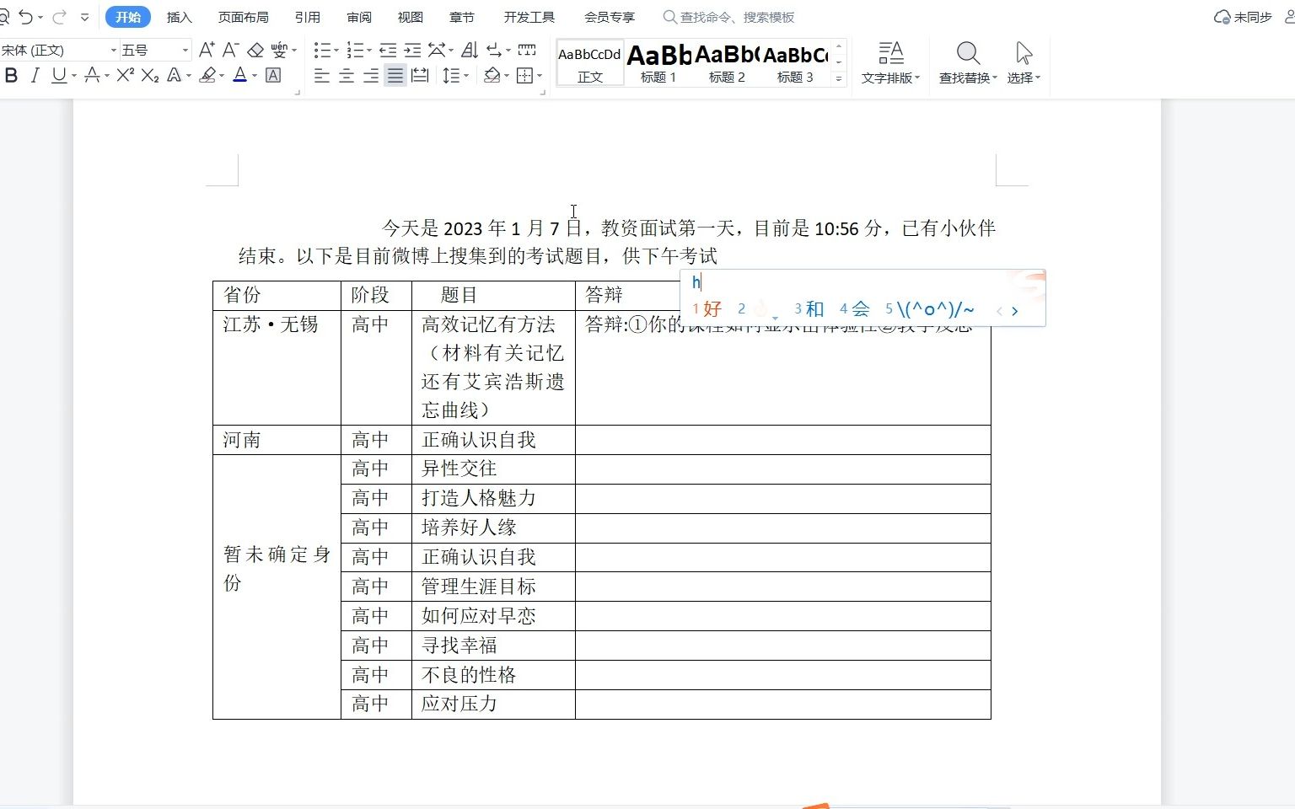Screen dimensions: 1295x809
Task: Open the 审阅 tab
Action: [x=359, y=17]
